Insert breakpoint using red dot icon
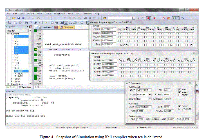Image resolution: width=206 pixels, height=140 pixels. (x=154, y=18)
